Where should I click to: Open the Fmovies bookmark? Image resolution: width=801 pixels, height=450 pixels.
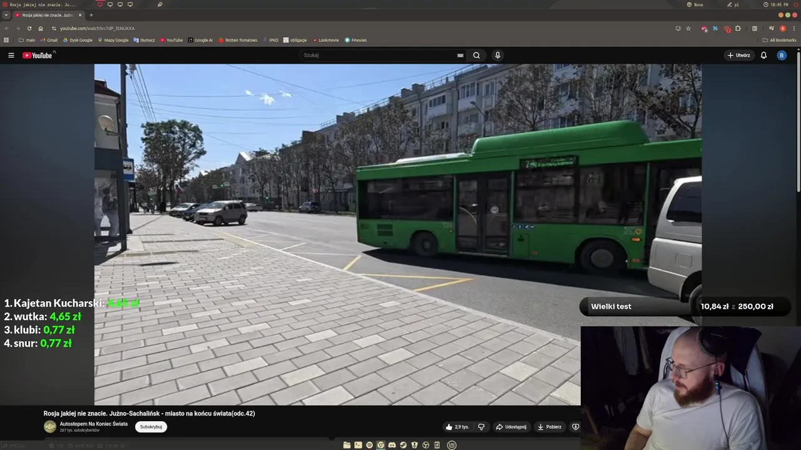coord(355,40)
